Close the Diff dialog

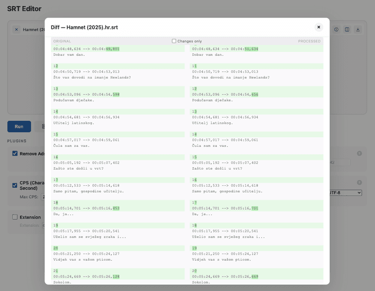pos(318,27)
